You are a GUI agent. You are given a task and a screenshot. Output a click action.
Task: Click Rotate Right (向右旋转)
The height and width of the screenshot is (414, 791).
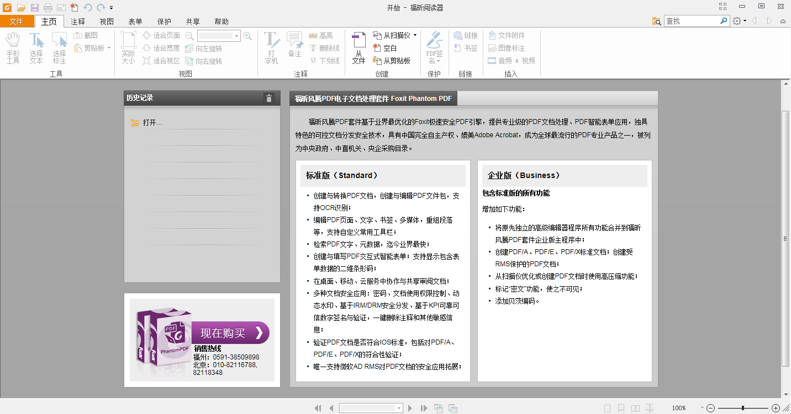pyautogui.click(x=203, y=61)
